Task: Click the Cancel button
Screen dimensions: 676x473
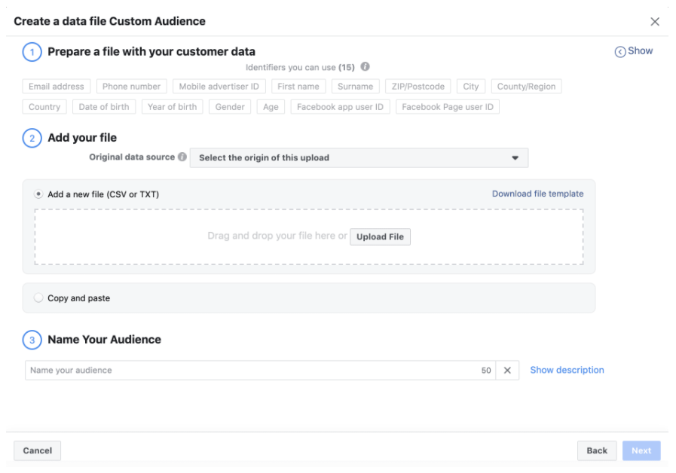Action: point(37,450)
